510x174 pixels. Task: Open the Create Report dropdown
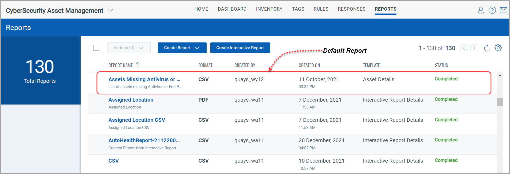182,48
